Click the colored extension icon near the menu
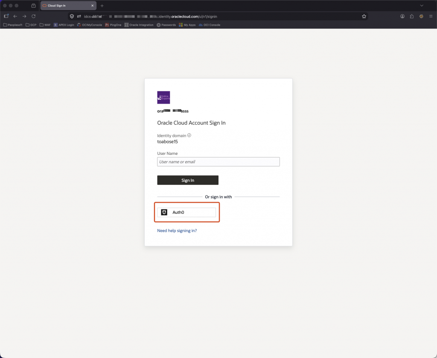Image resolution: width=437 pixels, height=358 pixels. (421, 17)
